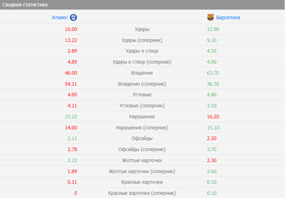Click the Офсайды stat row label
Screen dimensions: 285x198
pos(142,139)
